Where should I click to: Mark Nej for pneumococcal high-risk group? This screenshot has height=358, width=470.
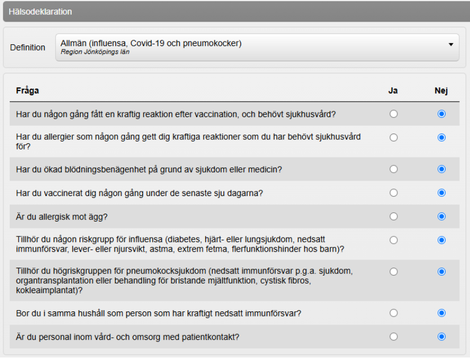click(442, 272)
